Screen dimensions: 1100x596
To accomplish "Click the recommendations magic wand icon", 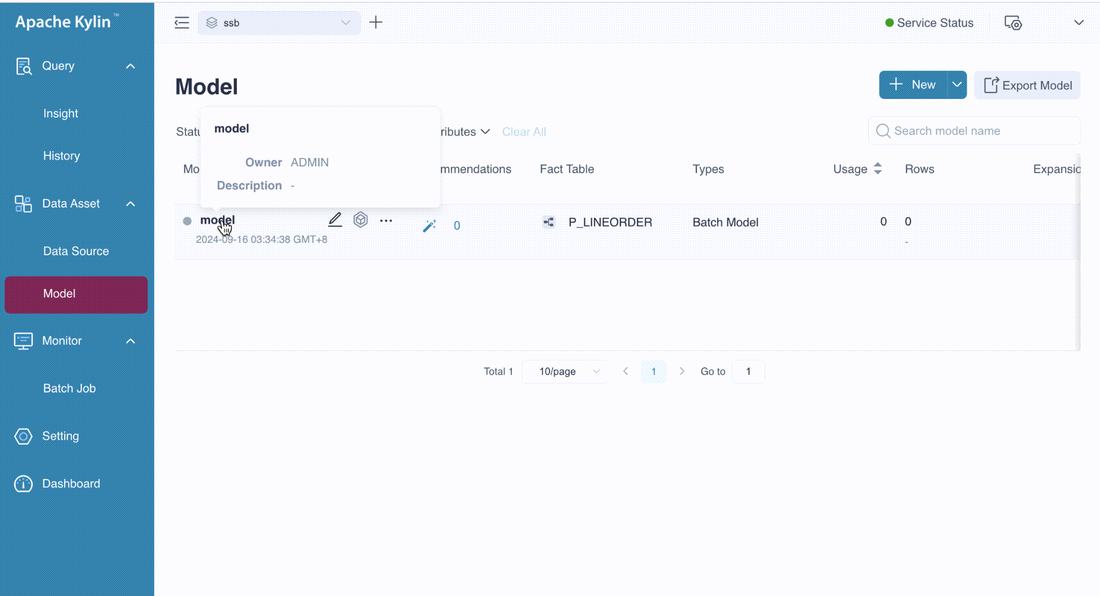I will coord(429,225).
